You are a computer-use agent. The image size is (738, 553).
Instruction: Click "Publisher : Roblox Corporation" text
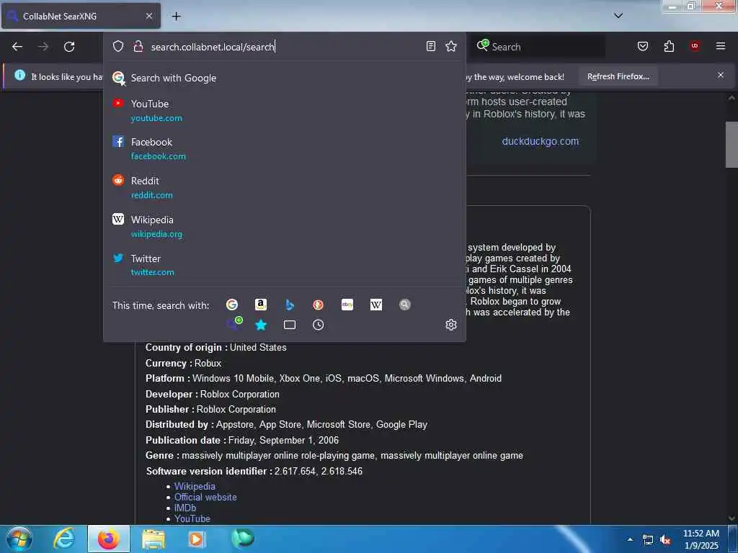[x=210, y=410]
